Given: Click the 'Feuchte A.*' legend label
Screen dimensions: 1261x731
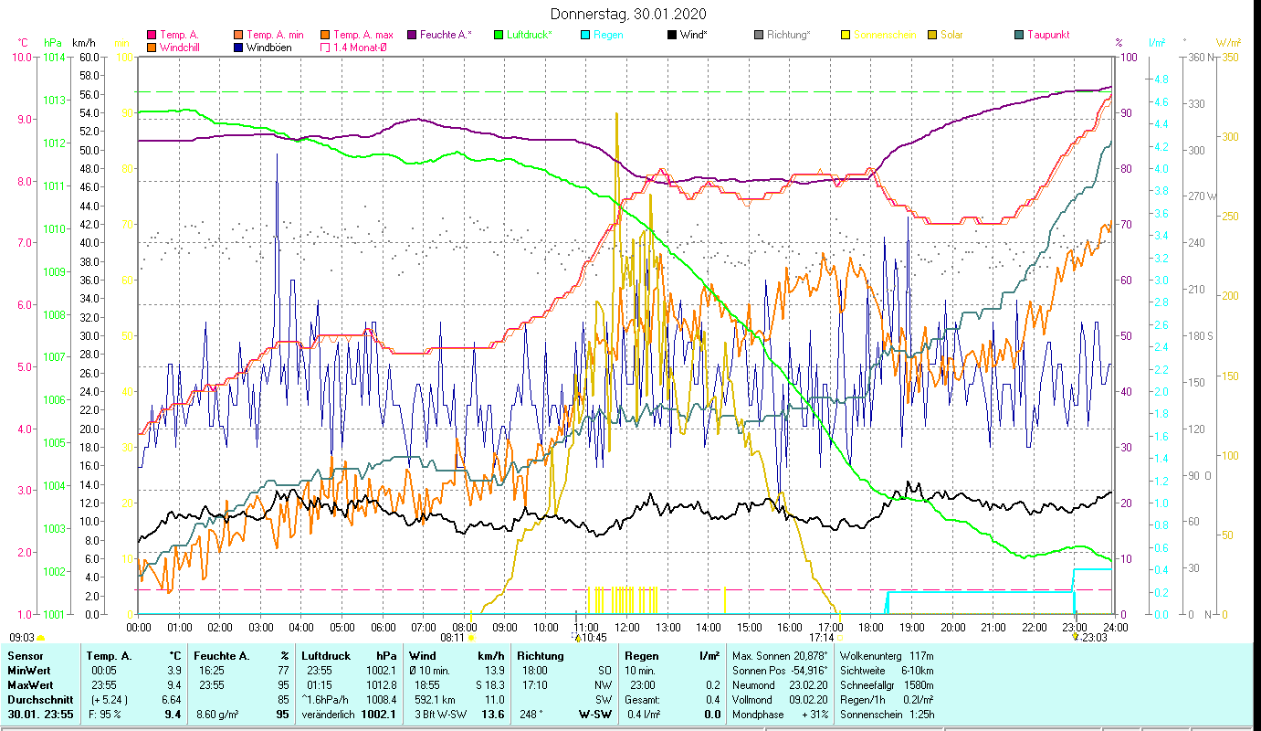Looking at the screenshot, I should pos(447,35).
